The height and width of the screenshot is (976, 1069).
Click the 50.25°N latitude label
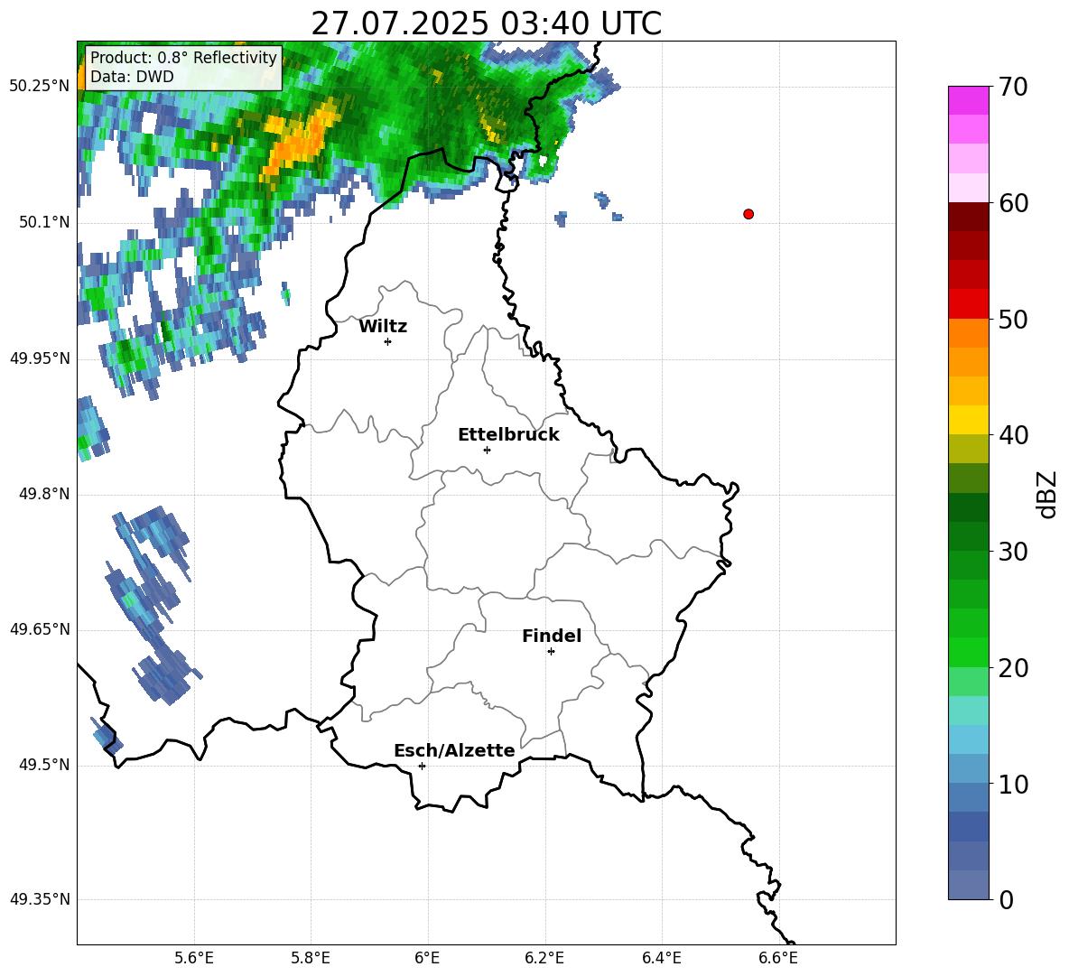40,87
